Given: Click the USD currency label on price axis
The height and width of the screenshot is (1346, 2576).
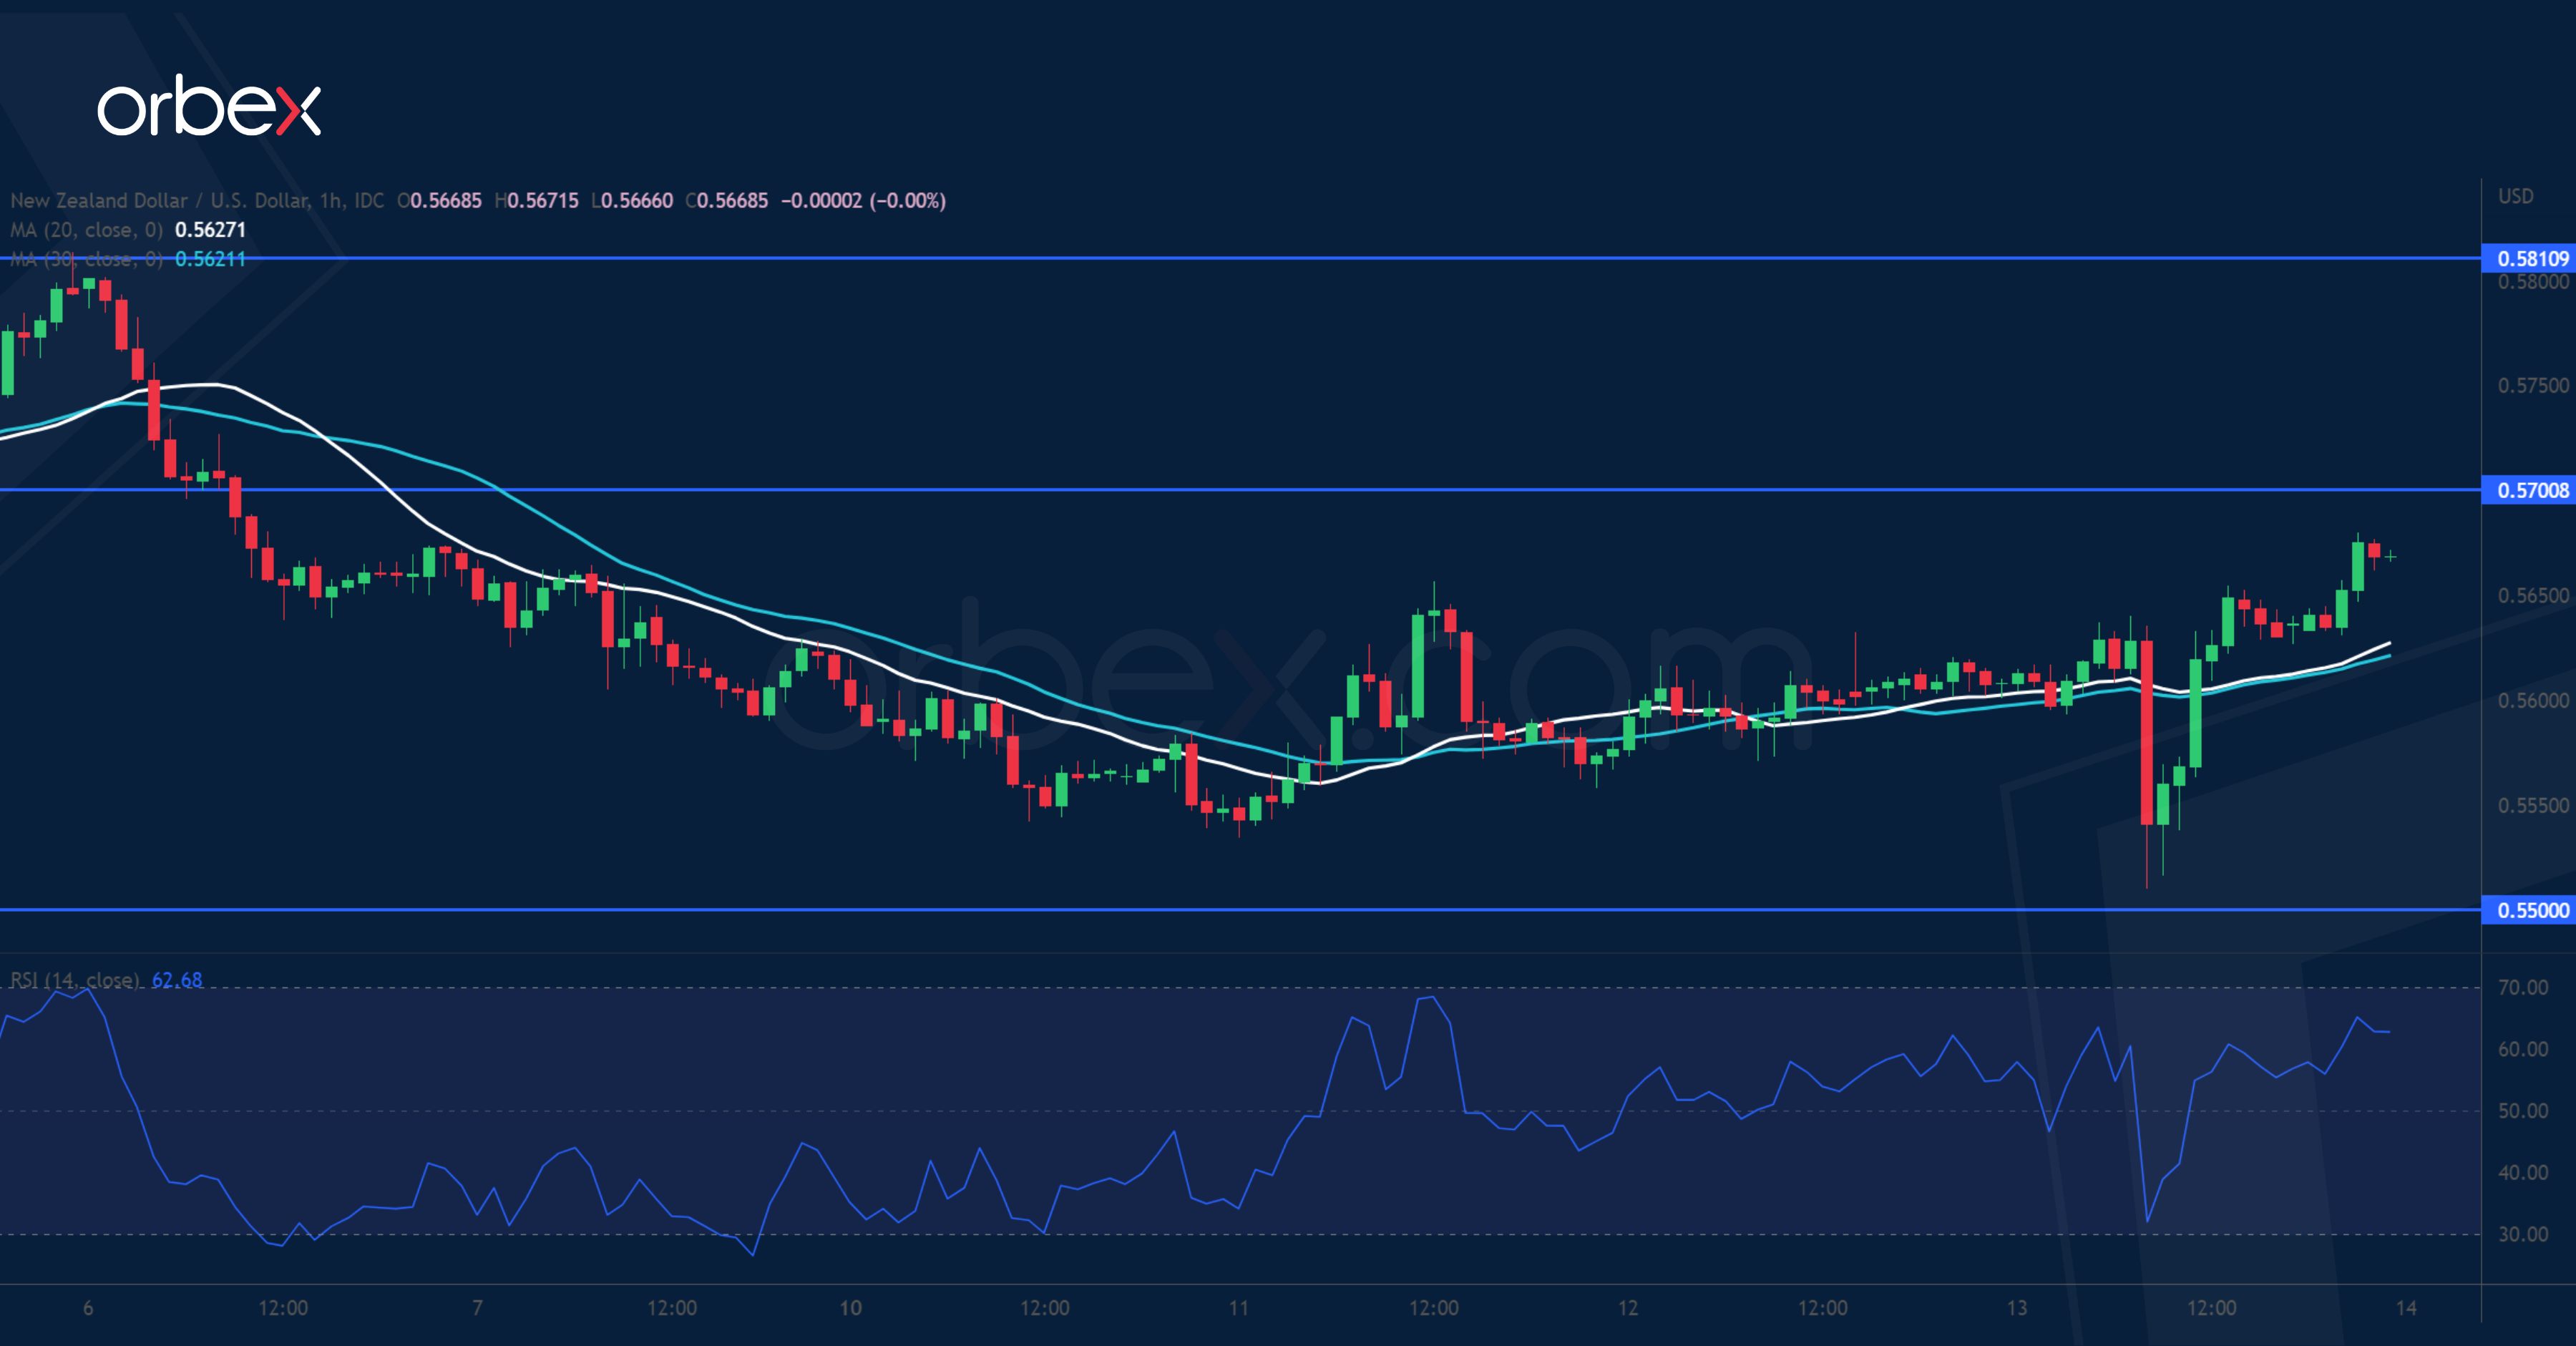Looking at the screenshot, I should pos(2516,196).
